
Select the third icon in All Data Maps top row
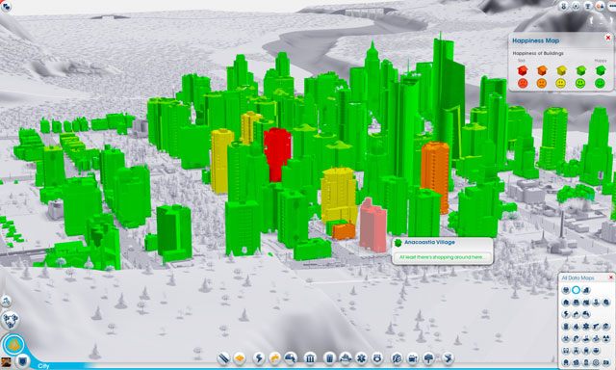click(586, 290)
